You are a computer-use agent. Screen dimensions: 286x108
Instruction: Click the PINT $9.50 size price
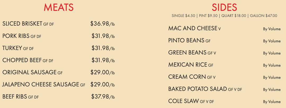pyautogui.click(x=209, y=16)
